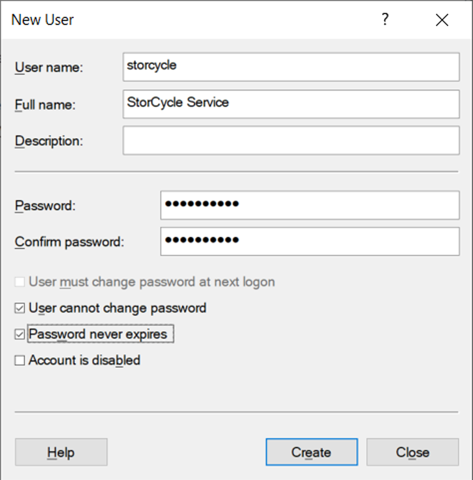The height and width of the screenshot is (480, 473).
Task: Click the 'Full name:' label
Action: 45,105
